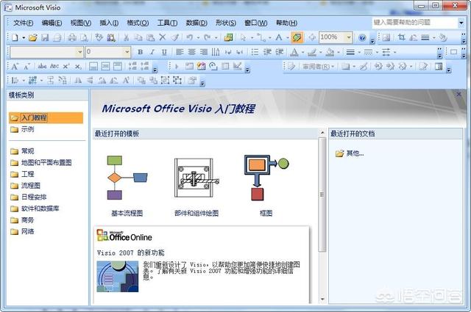
Task: Open the 流程图 category folder
Action: [25, 186]
